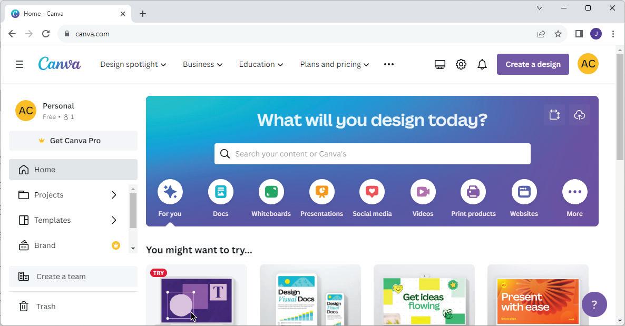Expand Projects chevron arrow

click(114, 195)
